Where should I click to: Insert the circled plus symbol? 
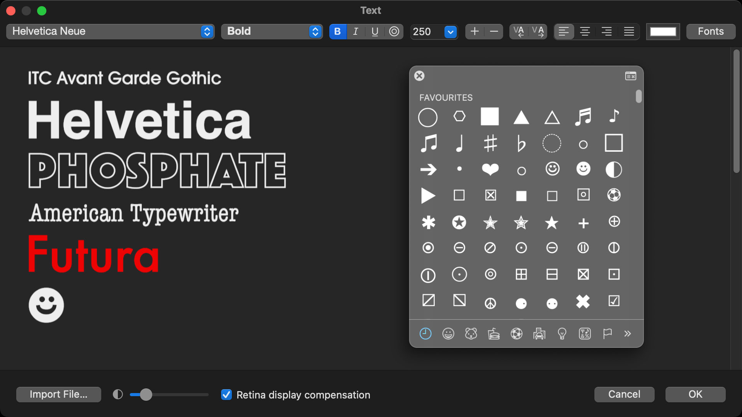coord(614,222)
